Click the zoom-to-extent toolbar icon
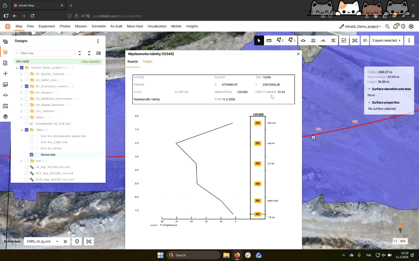 point(355,41)
